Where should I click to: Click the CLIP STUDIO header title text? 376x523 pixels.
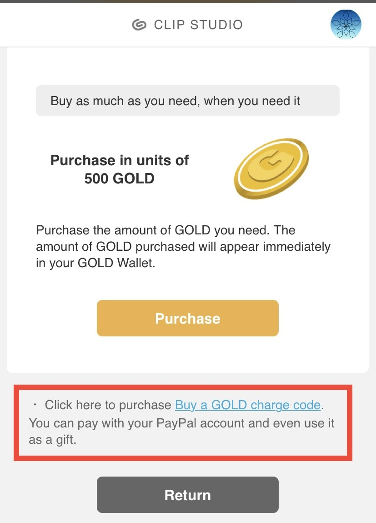[198, 25]
